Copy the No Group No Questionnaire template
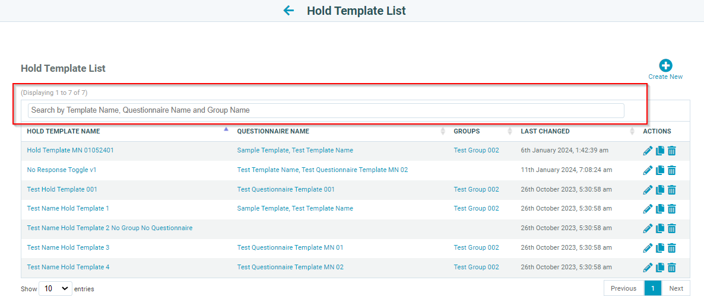This screenshot has height=296, width=704. 659,229
